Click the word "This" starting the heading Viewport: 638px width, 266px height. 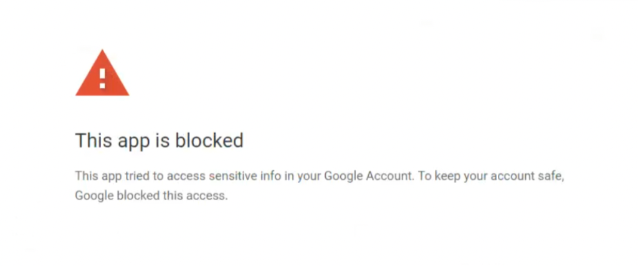(93, 140)
